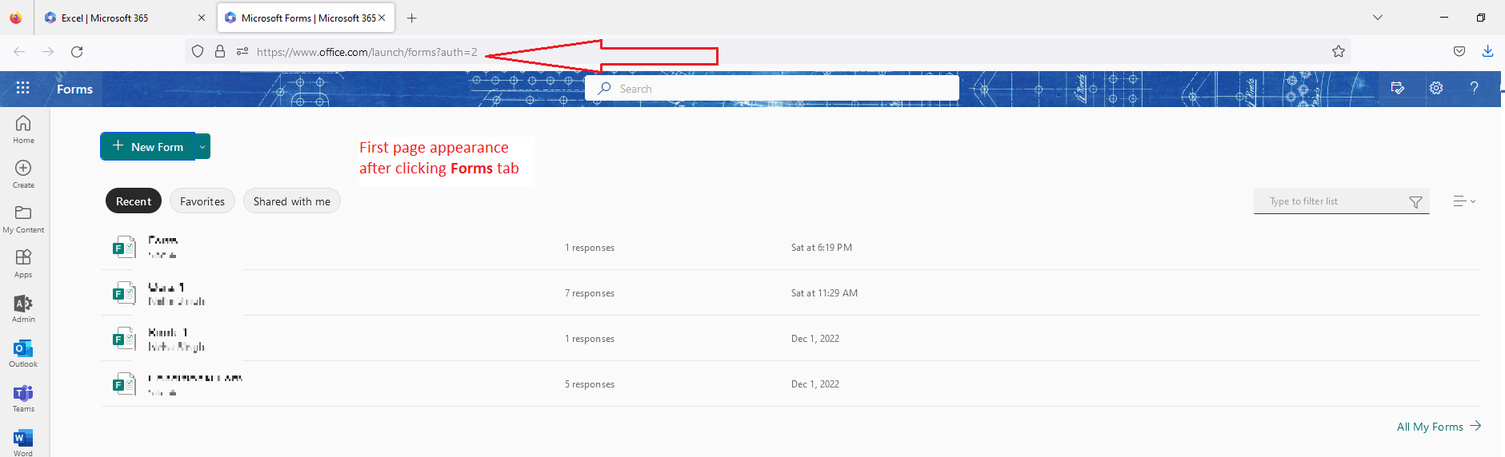Open the Settings gear in header
Screen dimensions: 1505x457
coord(1436,88)
